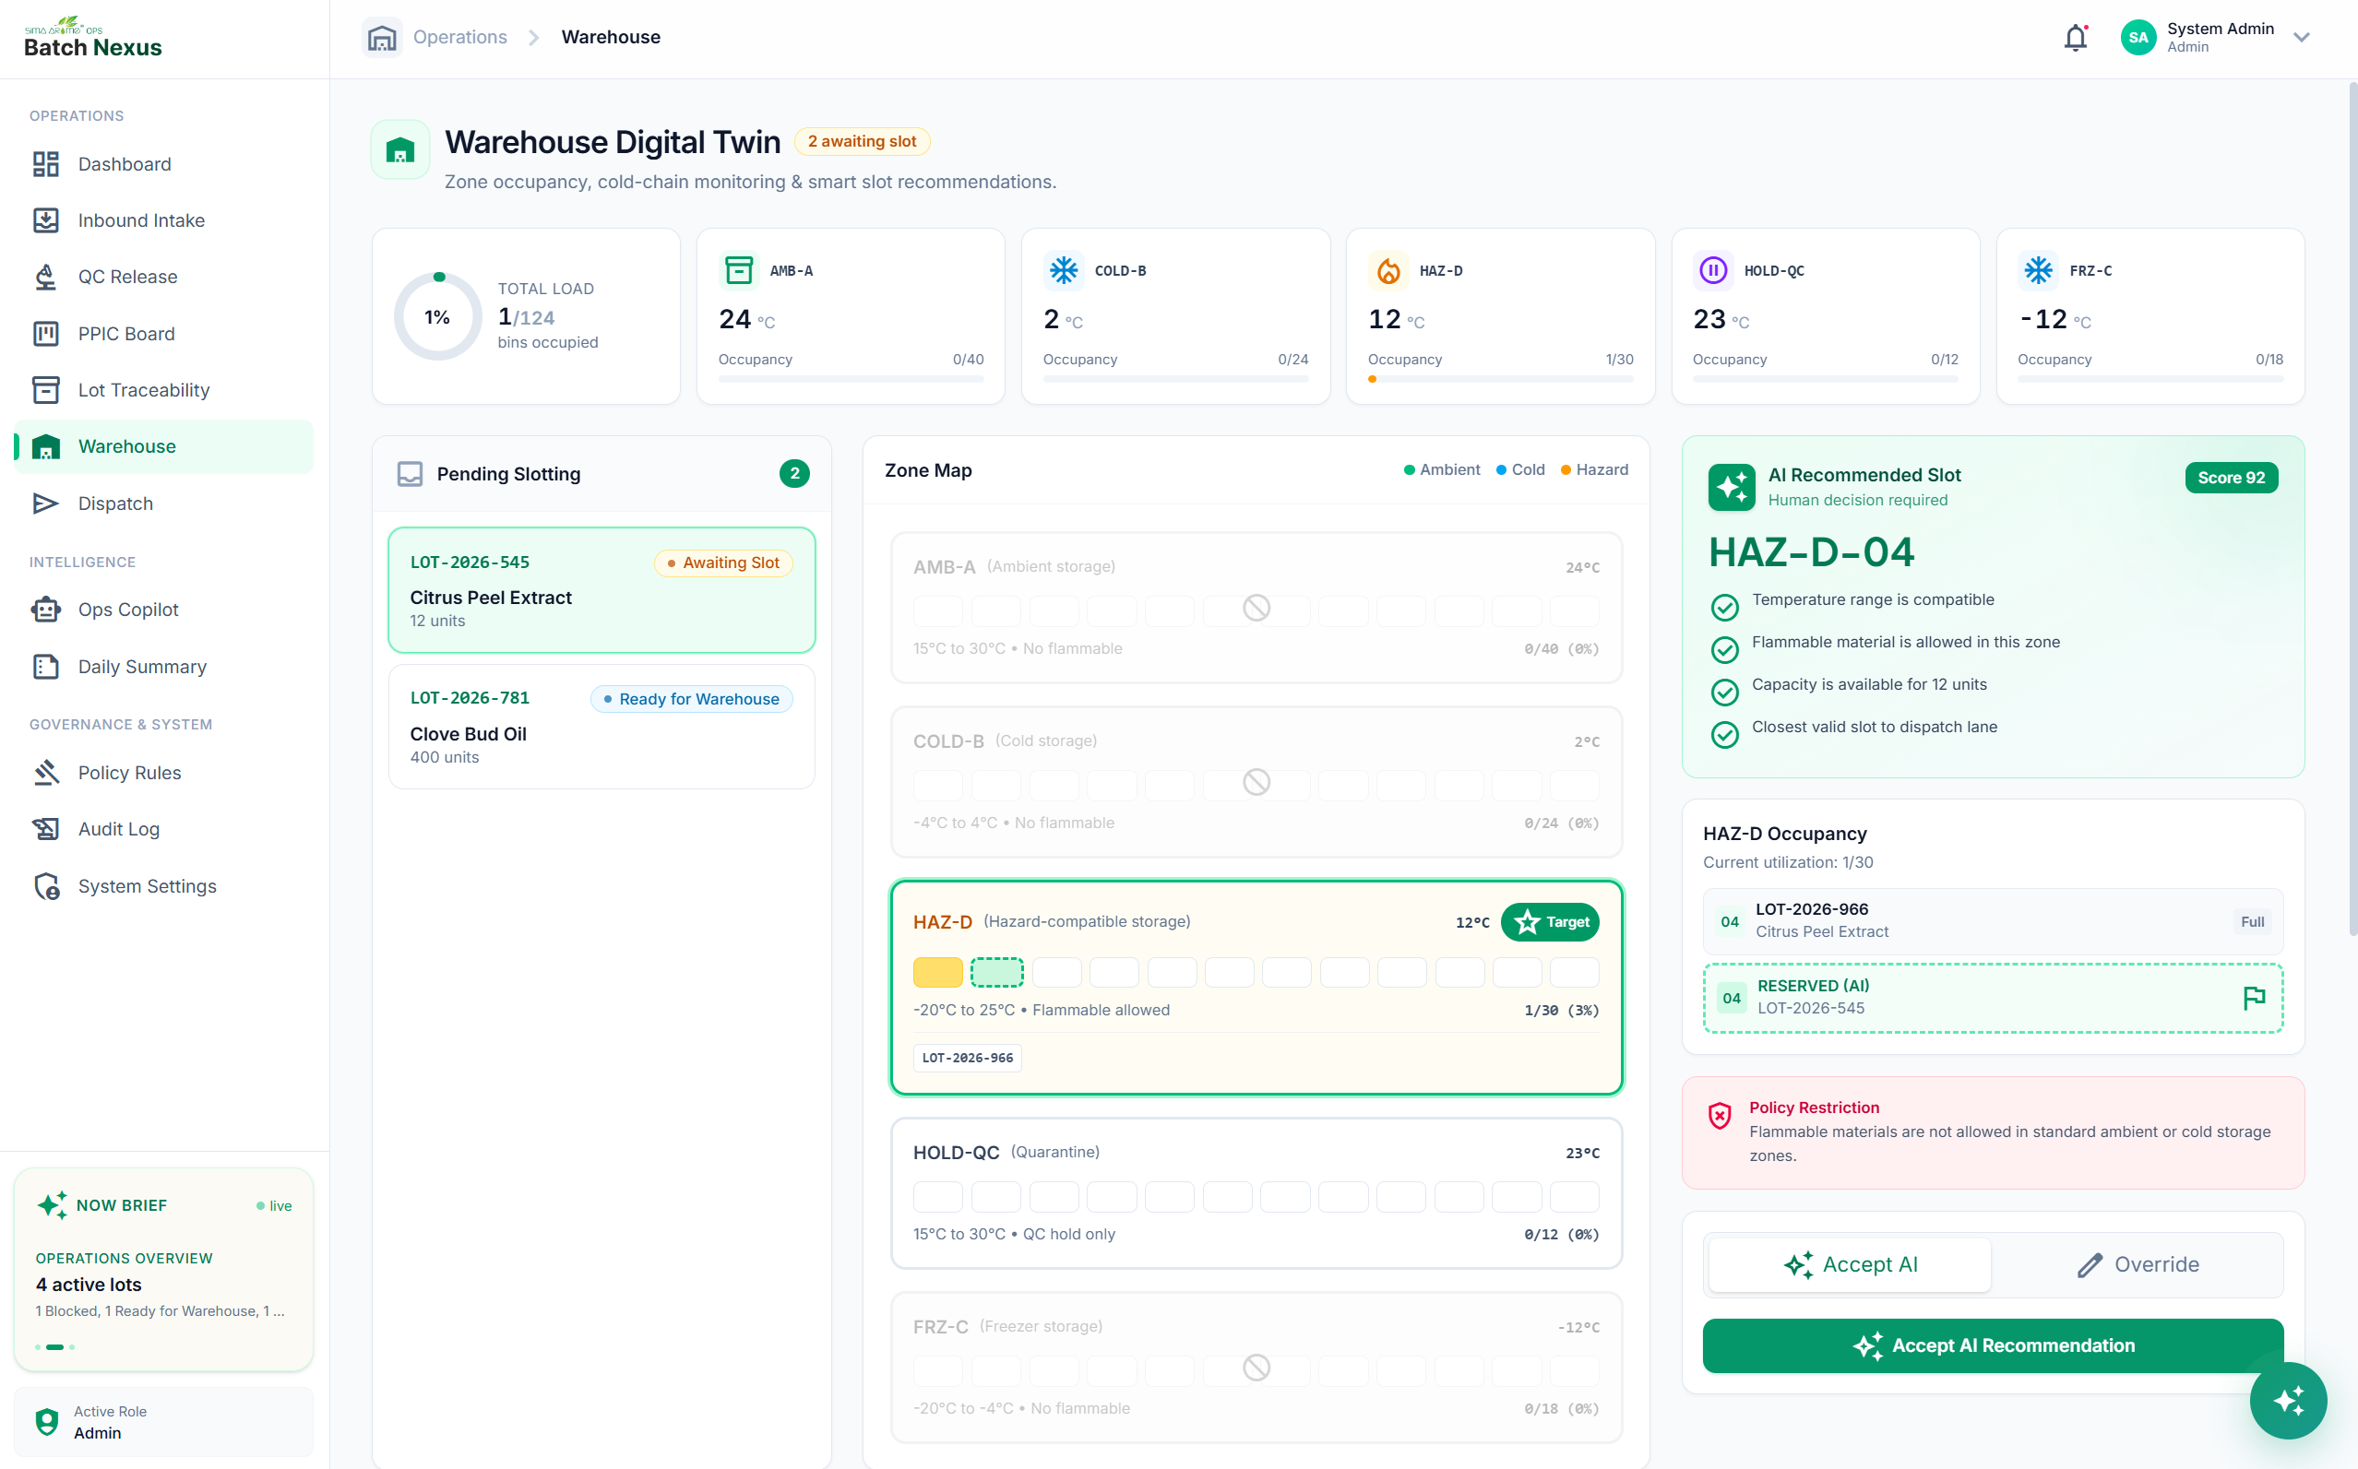Click the Batch Nexus logo
This screenshot has height=1469, width=2358.
(x=93, y=38)
